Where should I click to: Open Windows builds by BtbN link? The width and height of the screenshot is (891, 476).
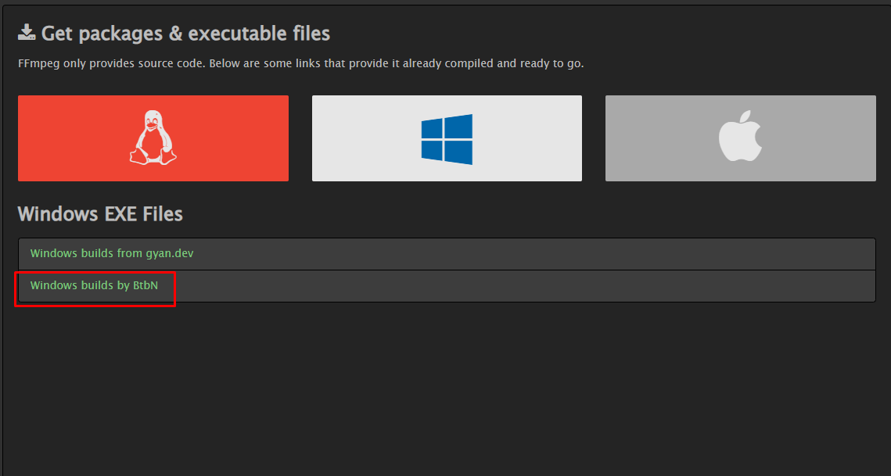pyautogui.click(x=94, y=285)
